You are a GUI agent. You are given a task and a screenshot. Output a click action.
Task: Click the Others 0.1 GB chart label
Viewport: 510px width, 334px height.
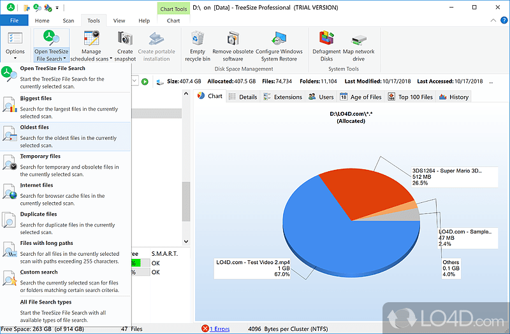point(451,268)
